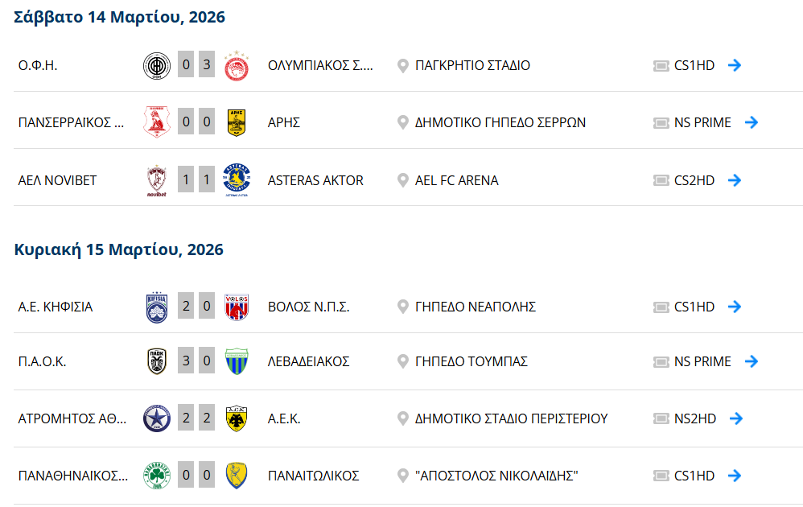
Task: Click the Olympiacos team crest
Action: 237,65
